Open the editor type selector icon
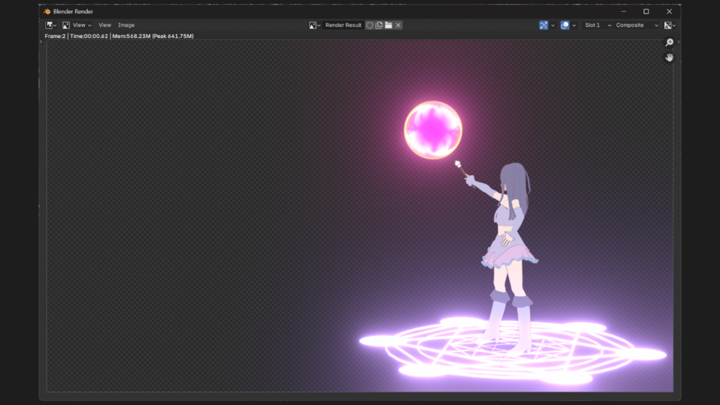This screenshot has width=720, height=405. pyautogui.click(x=51, y=25)
